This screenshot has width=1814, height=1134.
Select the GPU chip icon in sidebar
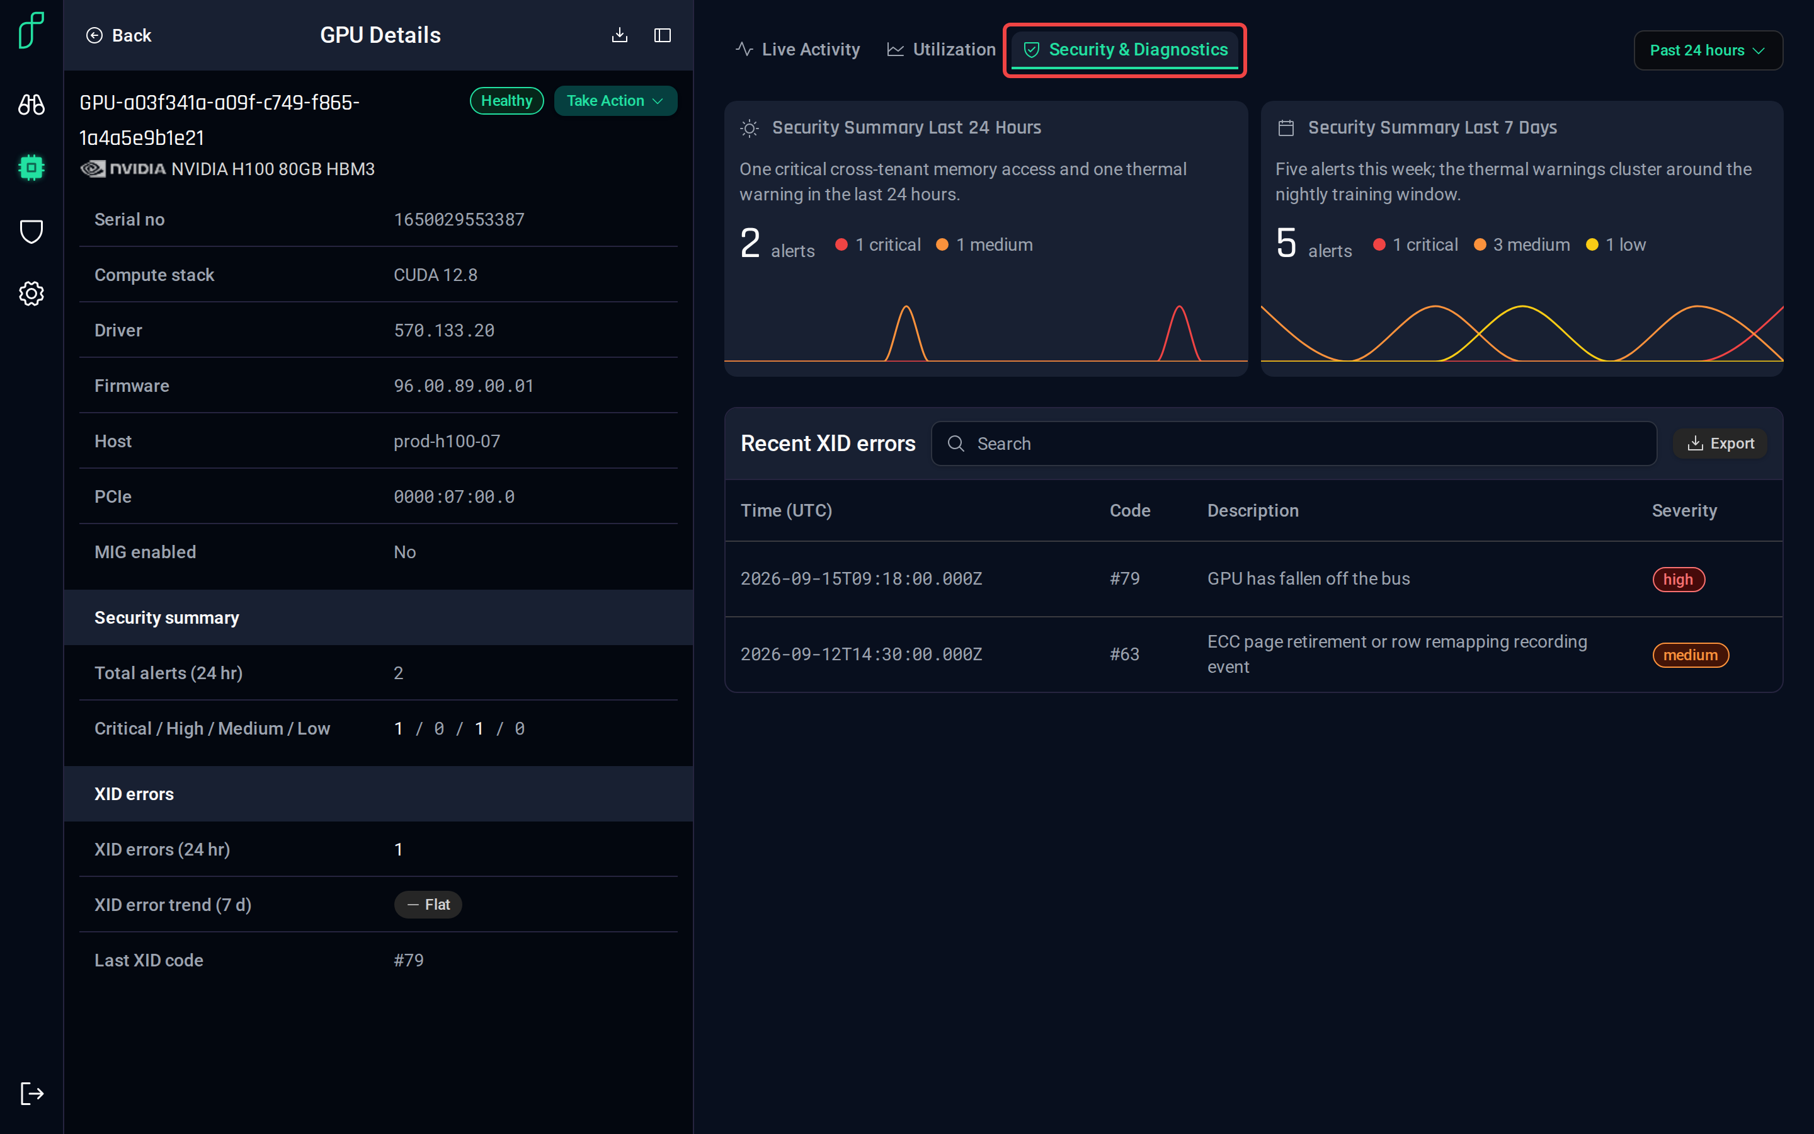(x=31, y=167)
